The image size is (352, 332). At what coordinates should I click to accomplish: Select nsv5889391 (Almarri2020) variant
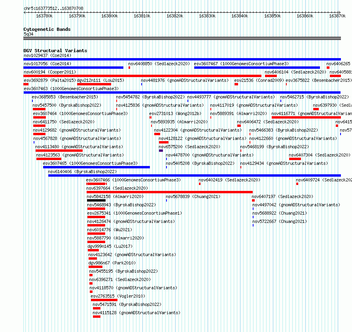coord(238,113)
